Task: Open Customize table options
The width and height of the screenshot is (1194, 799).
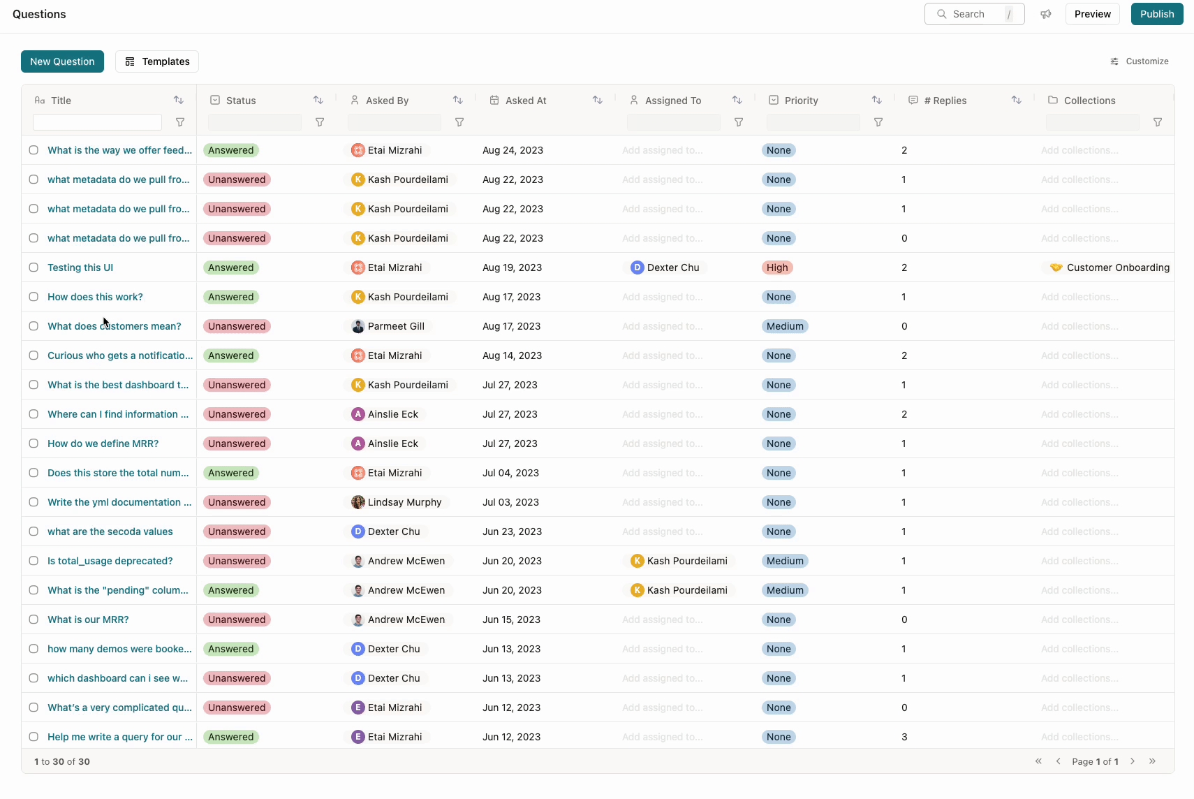Action: coord(1140,61)
